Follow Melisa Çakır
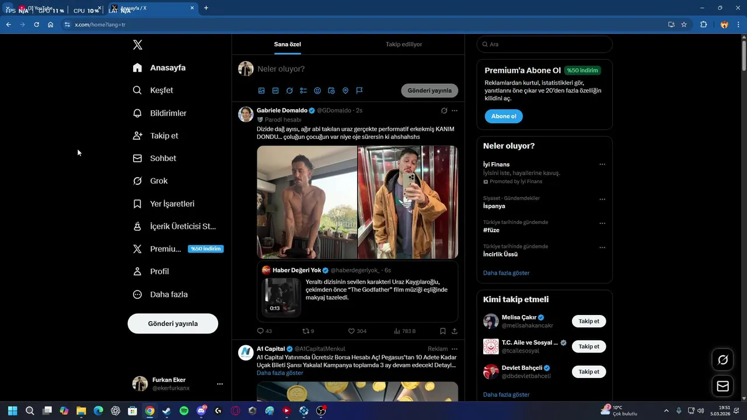Screen dimensions: 747x420 (x=589, y=321)
